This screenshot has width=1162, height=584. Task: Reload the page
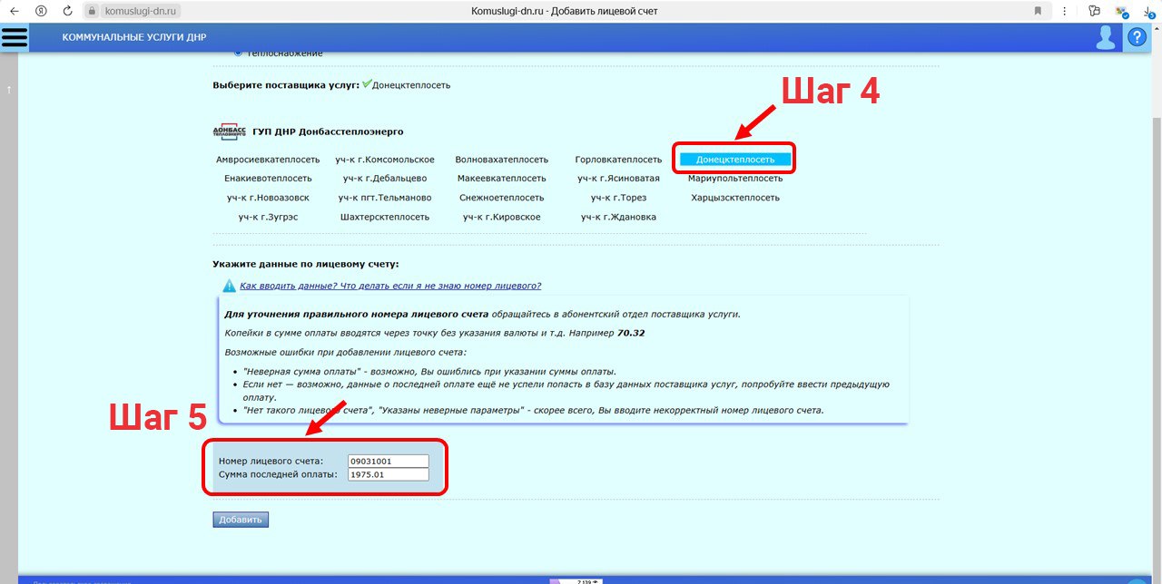[67, 11]
